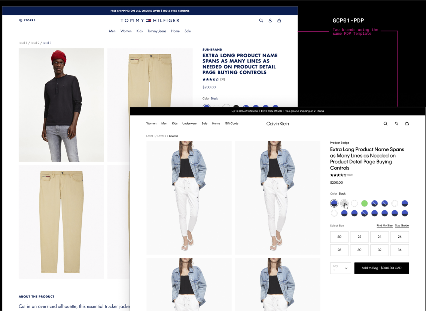Open Kids in Tommy Hilfiger navigation
Image resolution: width=426 pixels, height=311 pixels.
click(x=139, y=31)
